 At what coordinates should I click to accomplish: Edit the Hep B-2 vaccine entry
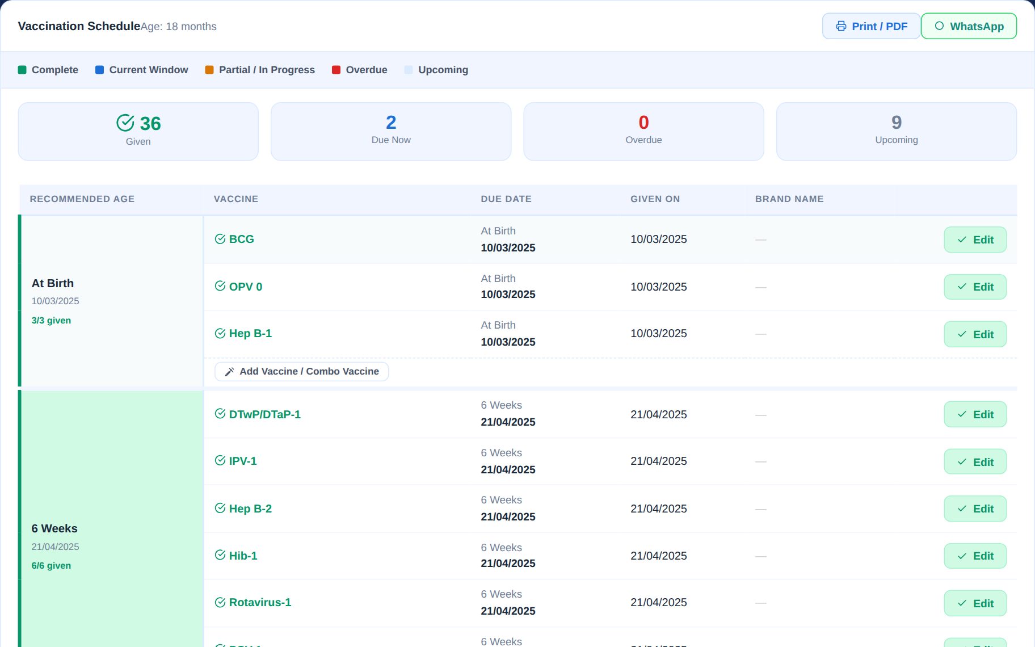975,509
